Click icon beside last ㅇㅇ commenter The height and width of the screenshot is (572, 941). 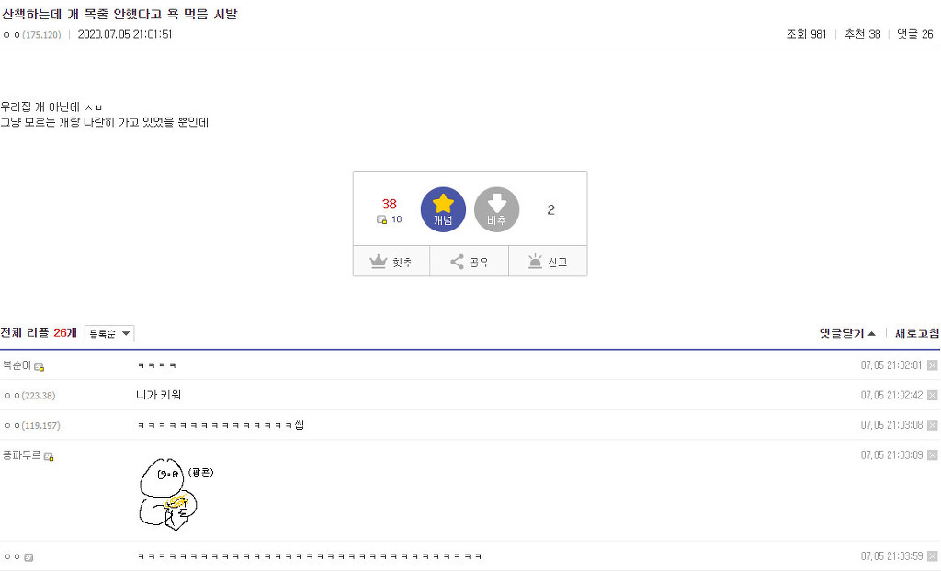(x=28, y=557)
